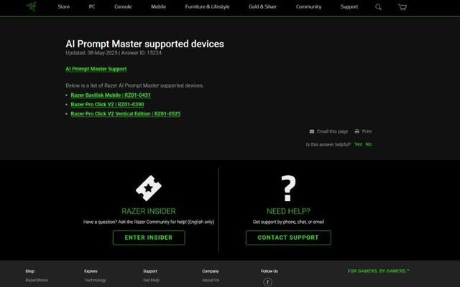Open the Store menu

(64, 6)
